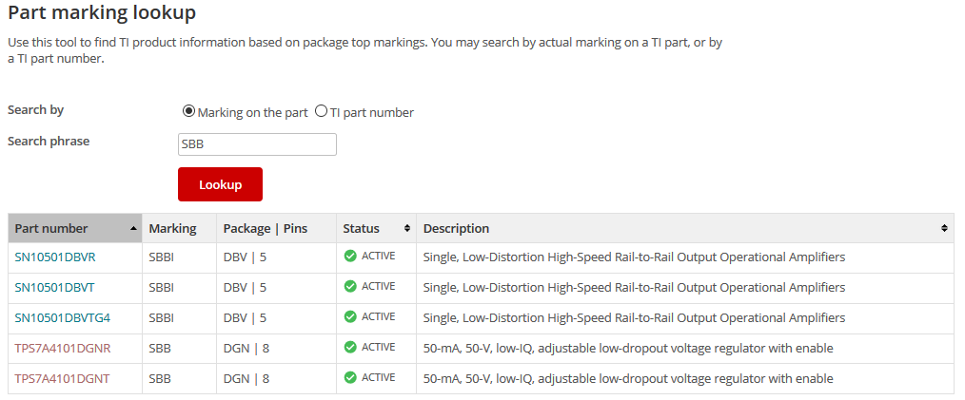
Task: Select the 'TI part number' radio option
Action: pyautogui.click(x=321, y=111)
